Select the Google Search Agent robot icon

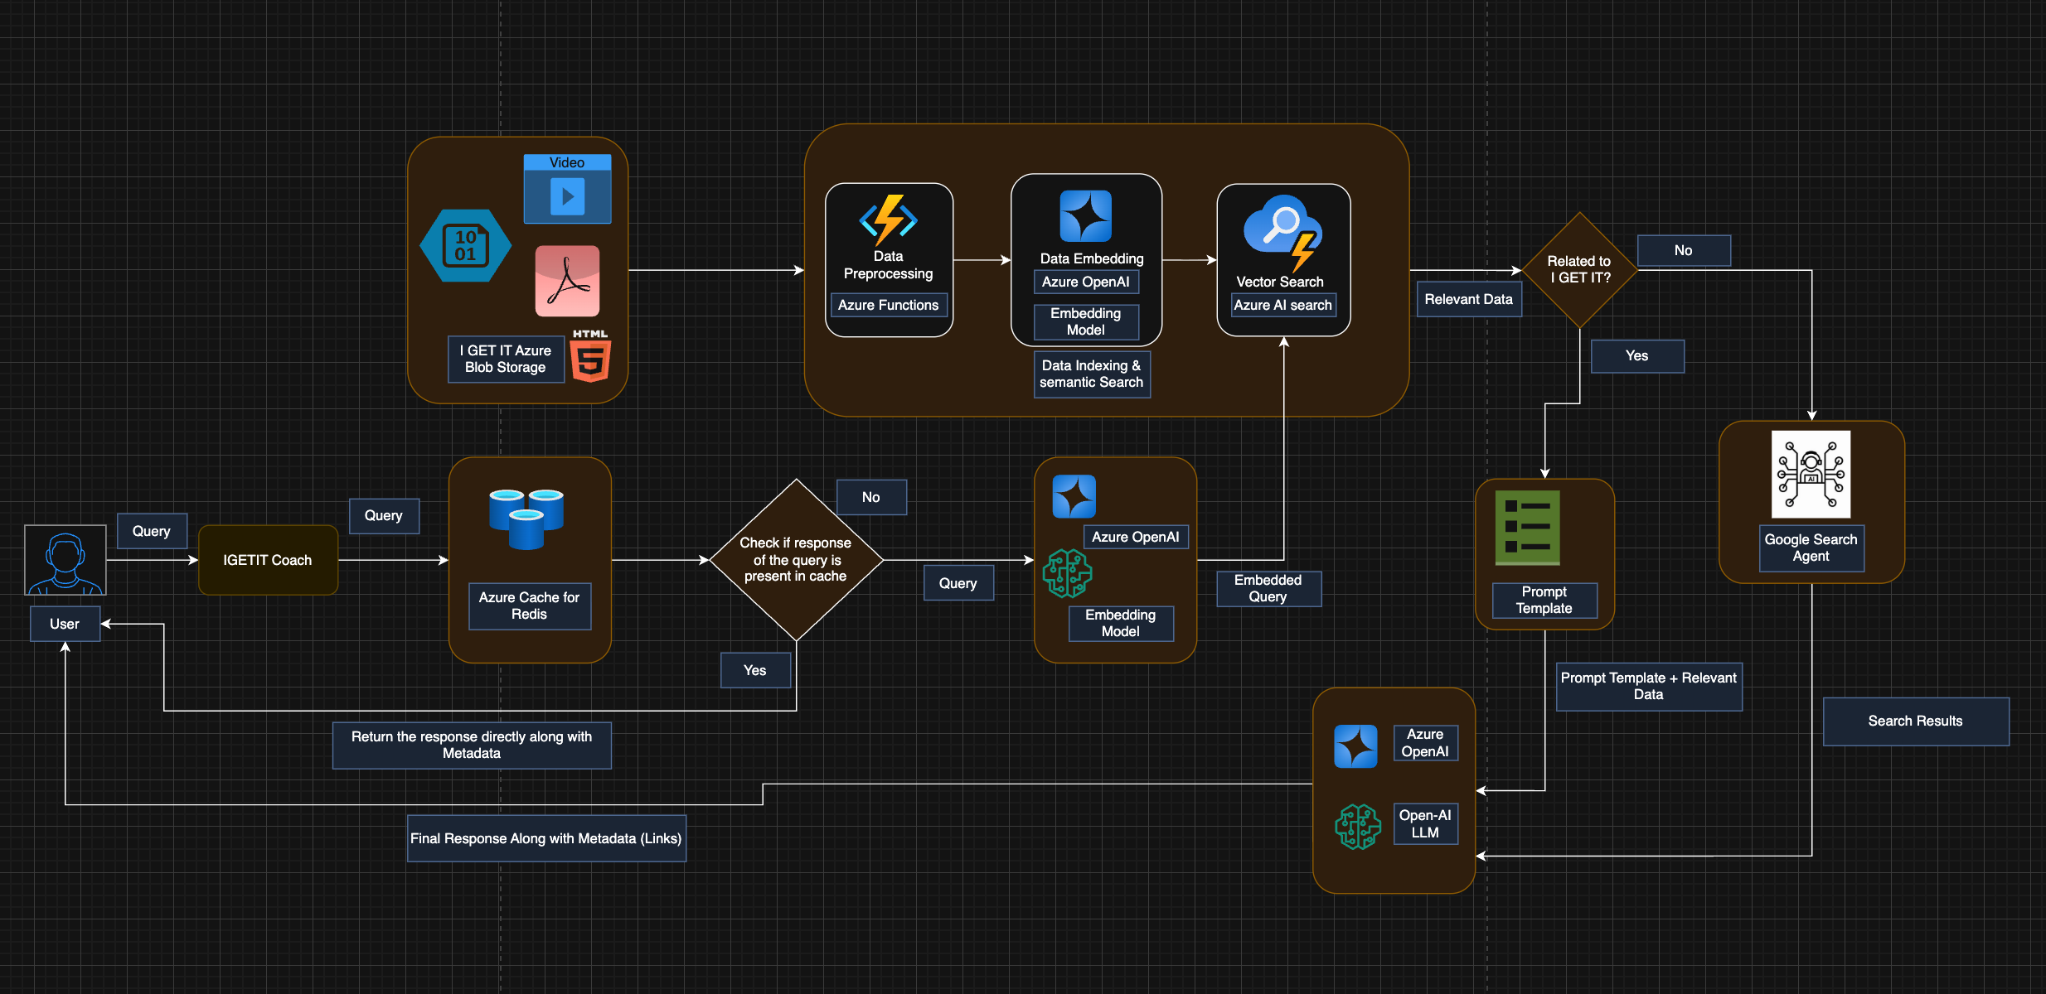[1811, 474]
